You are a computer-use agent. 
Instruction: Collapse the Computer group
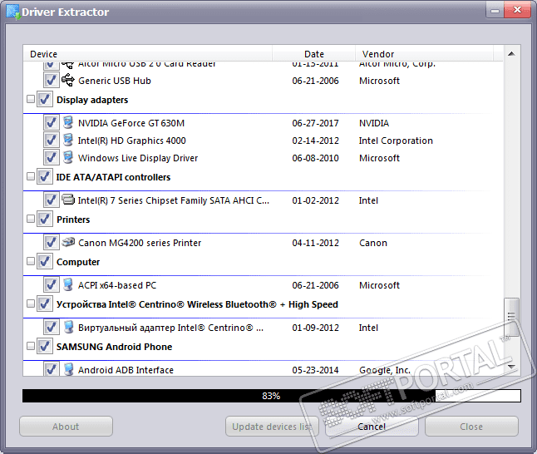point(31,262)
